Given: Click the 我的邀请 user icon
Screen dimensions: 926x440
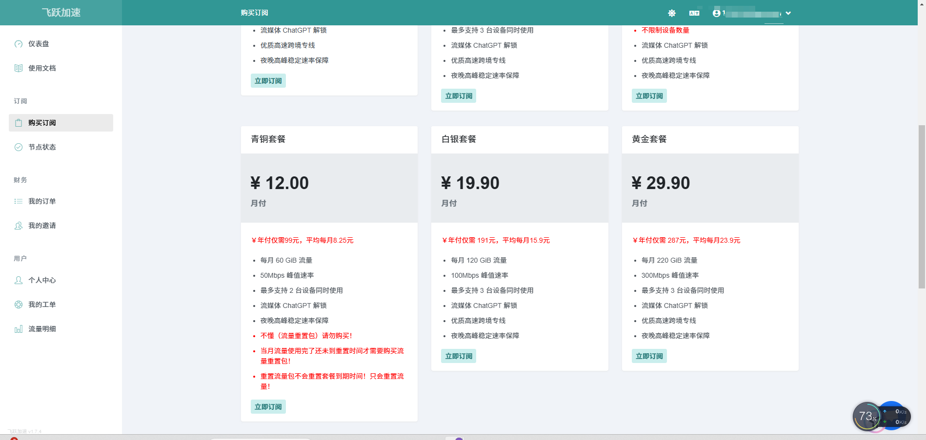Looking at the screenshot, I should pos(19,226).
